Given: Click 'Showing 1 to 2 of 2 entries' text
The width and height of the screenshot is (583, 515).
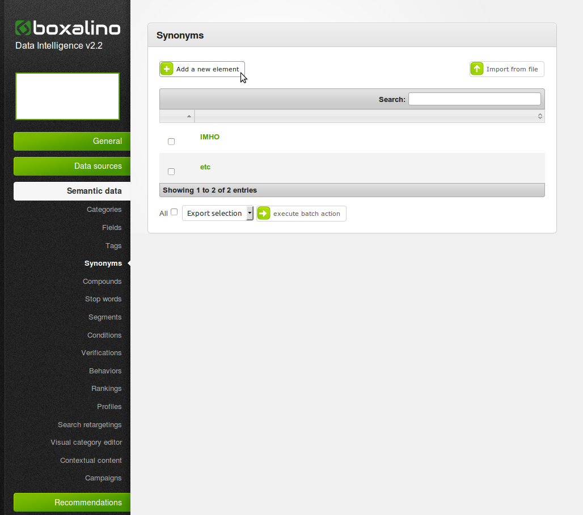Looking at the screenshot, I should coord(210,190).
